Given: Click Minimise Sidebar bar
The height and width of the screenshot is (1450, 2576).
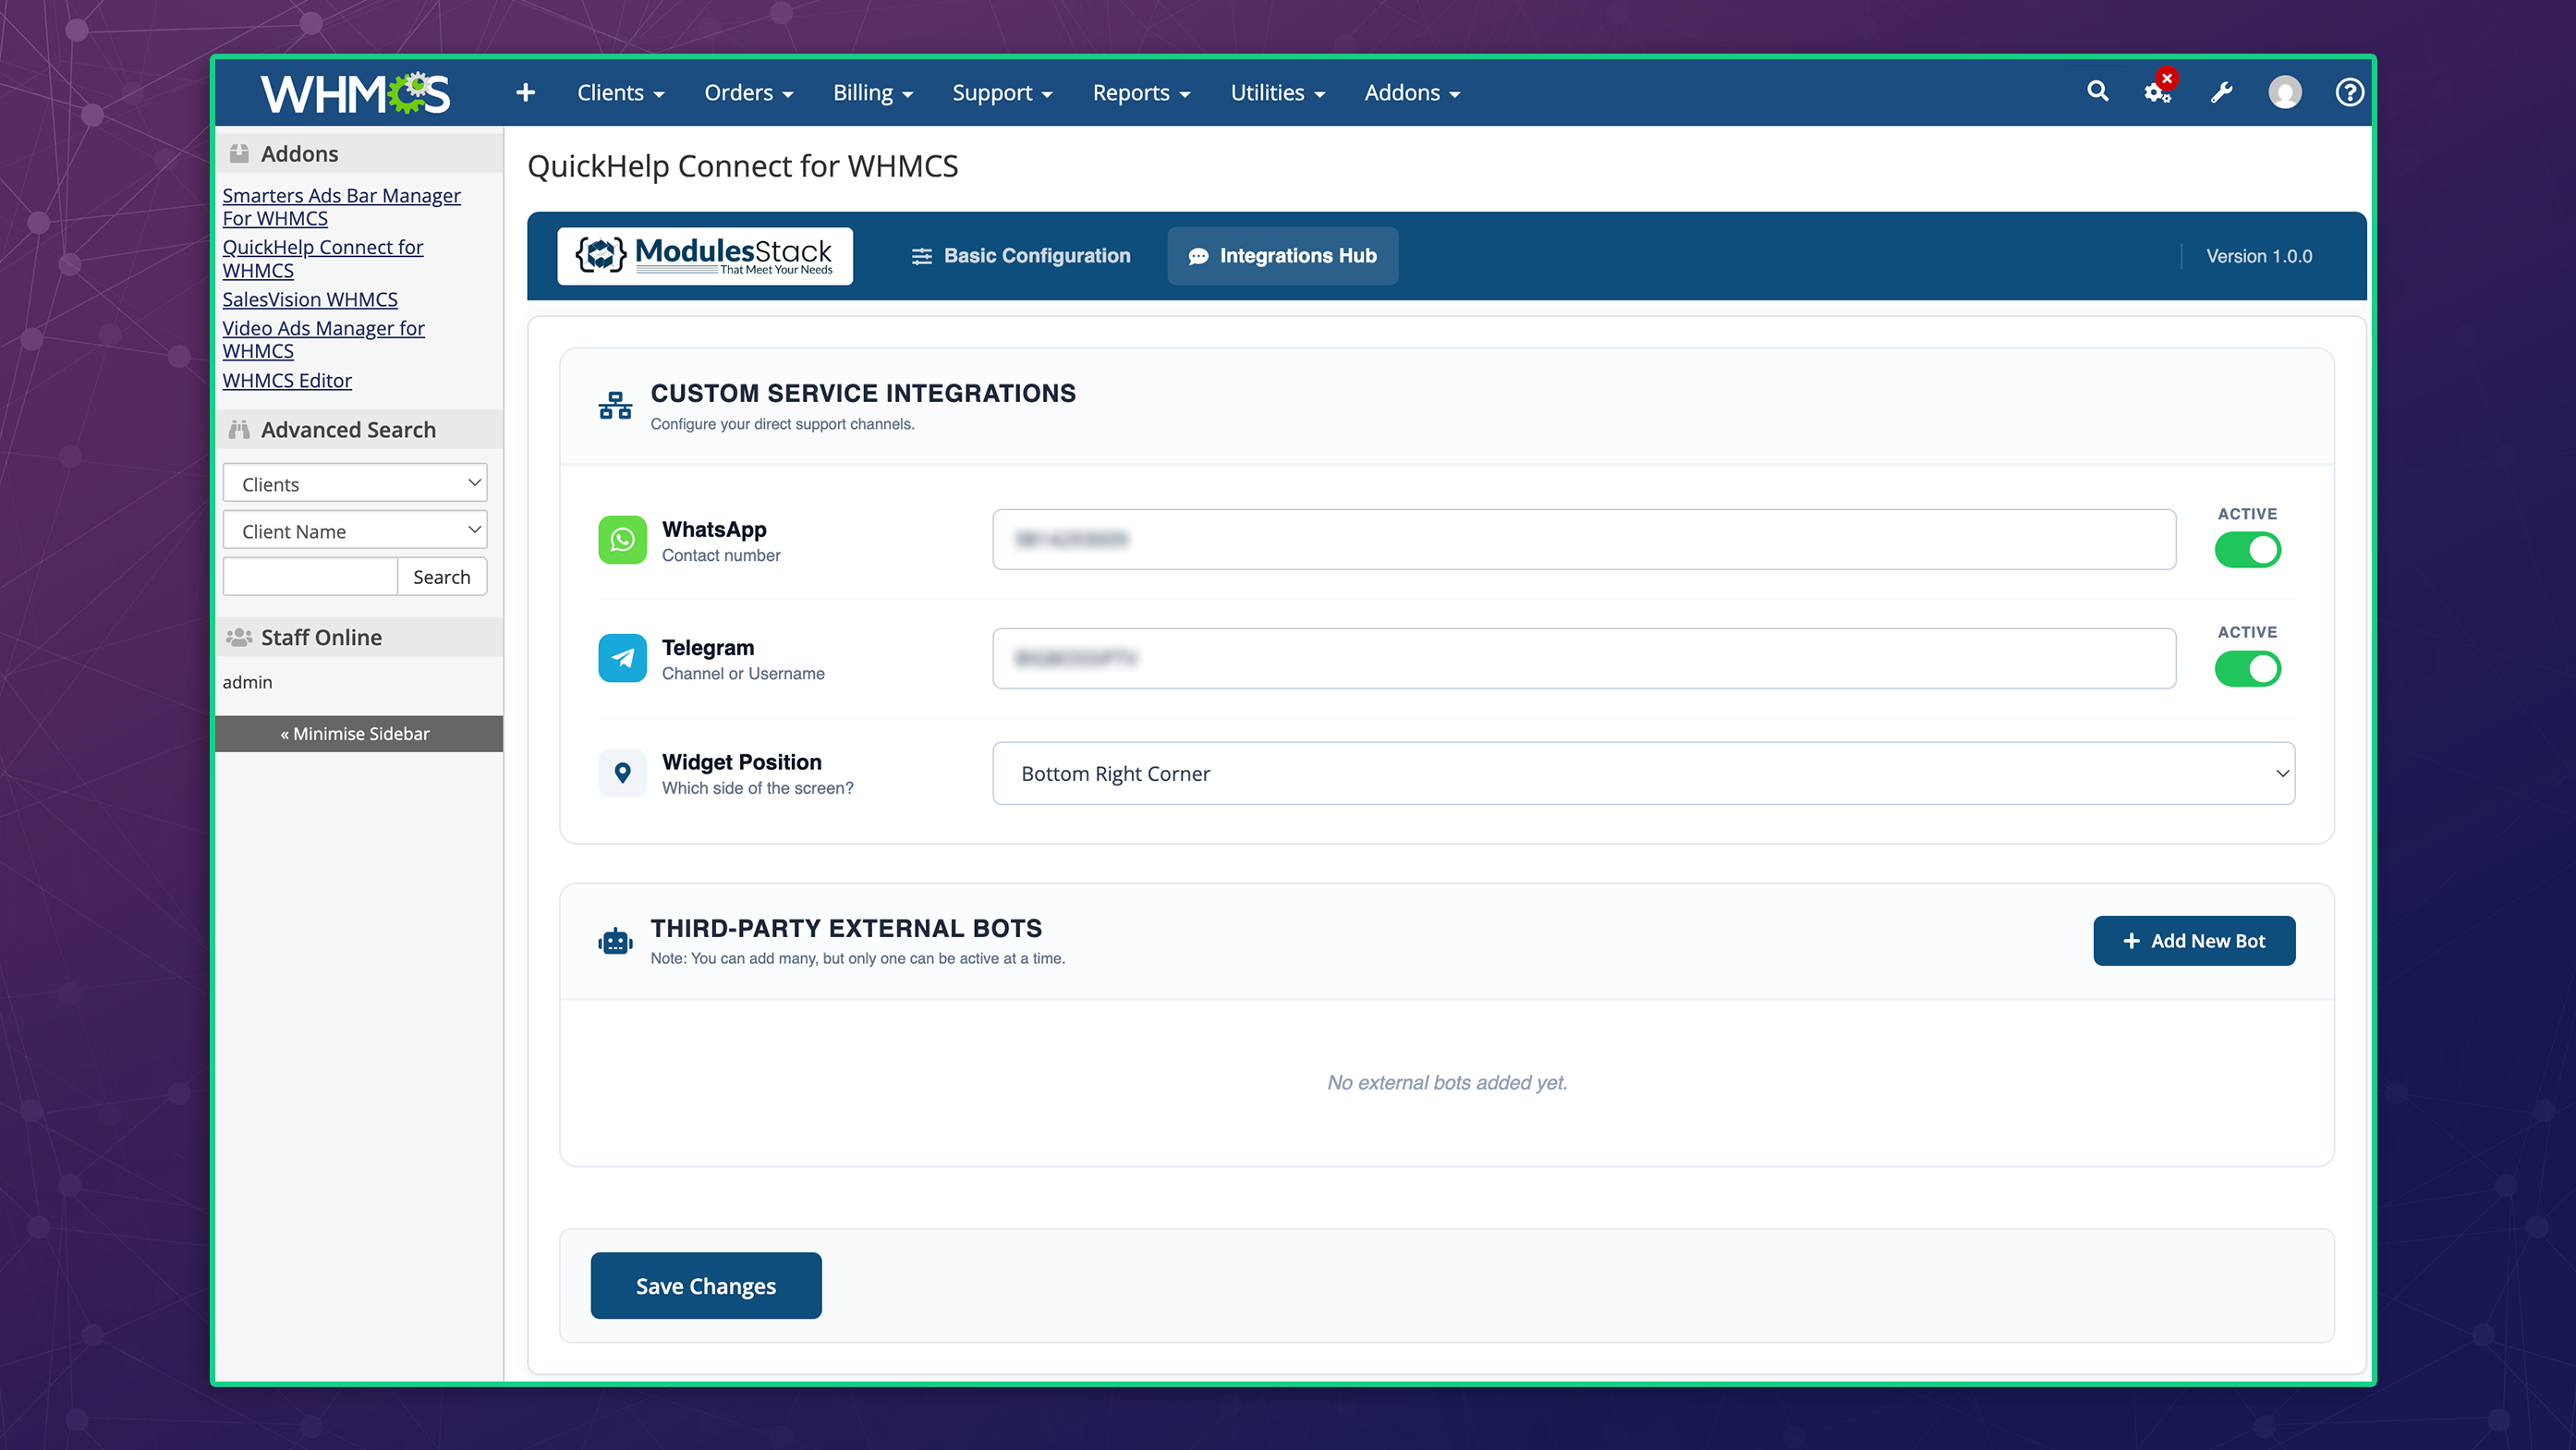Looking at the screenshot, I should (x=356, y=733).
